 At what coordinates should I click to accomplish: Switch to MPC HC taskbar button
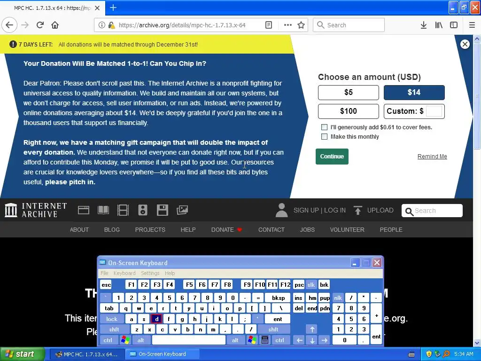86,354
